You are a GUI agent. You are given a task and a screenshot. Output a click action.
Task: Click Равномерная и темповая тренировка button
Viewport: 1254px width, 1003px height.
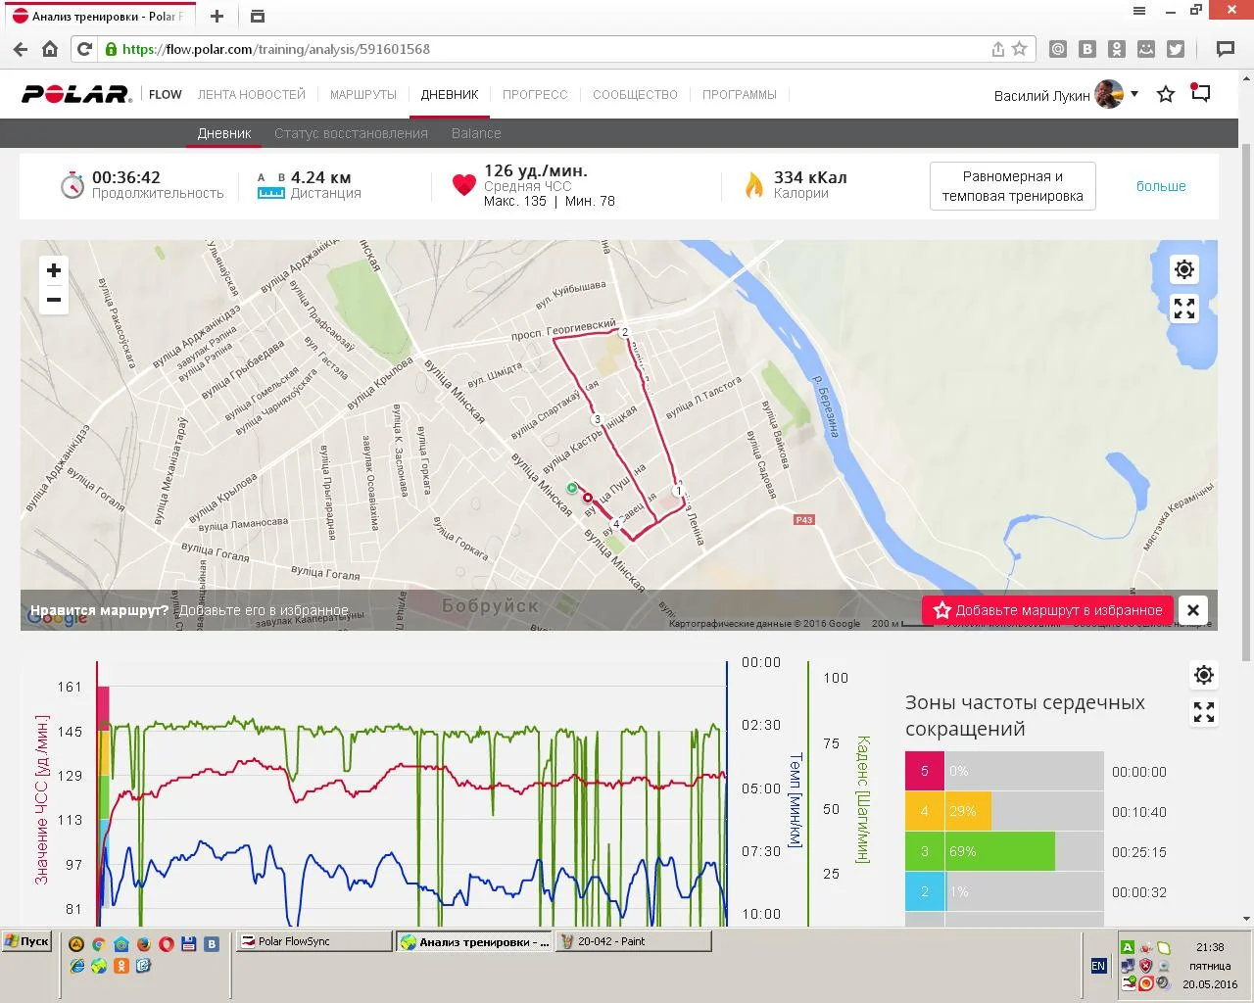[1012, 186]
